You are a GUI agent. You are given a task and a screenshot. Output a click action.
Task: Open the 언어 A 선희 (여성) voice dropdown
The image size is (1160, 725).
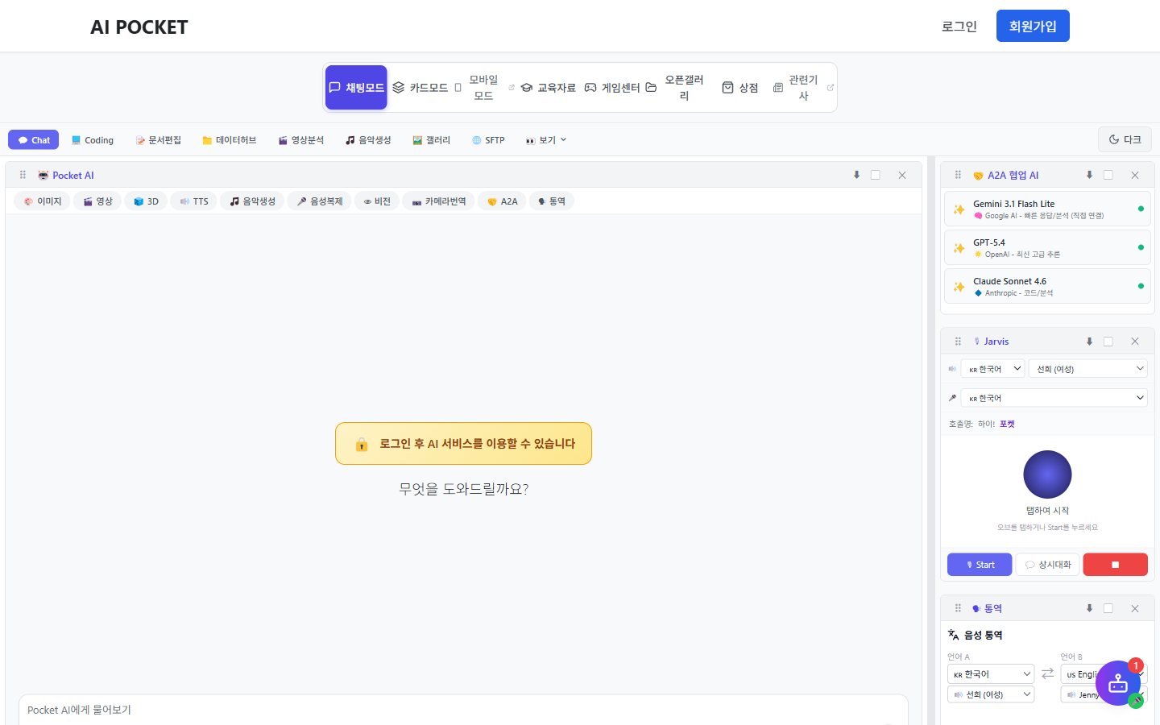pos(991,694)
